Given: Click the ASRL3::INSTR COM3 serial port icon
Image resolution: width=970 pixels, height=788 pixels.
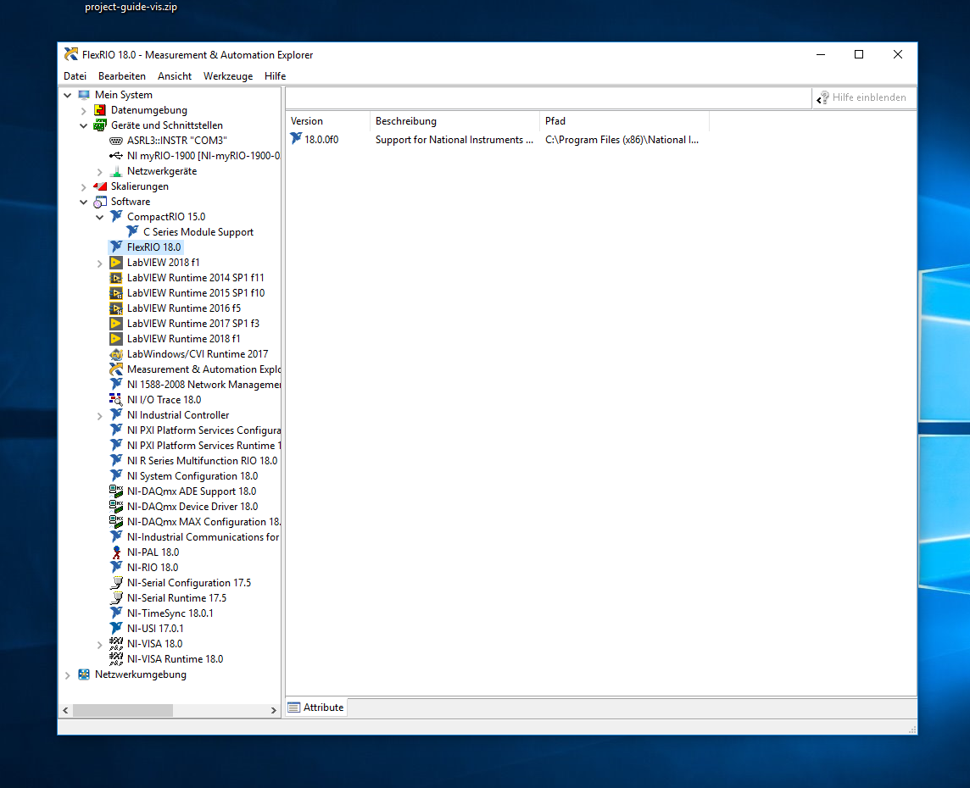Looking at the screenshot, I should (115, 141).
